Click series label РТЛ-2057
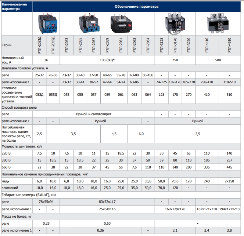Viewport: 244px width, 236px height. [x=94, y=45]
